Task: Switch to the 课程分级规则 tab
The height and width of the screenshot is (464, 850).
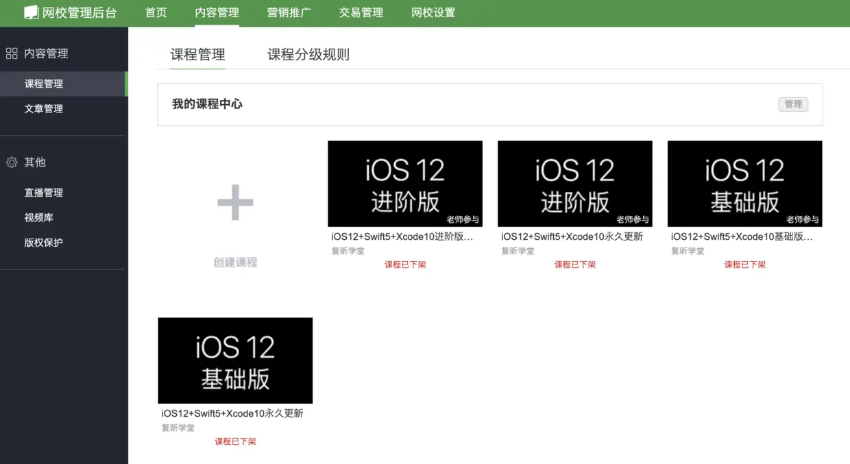Action: (308, 55)
